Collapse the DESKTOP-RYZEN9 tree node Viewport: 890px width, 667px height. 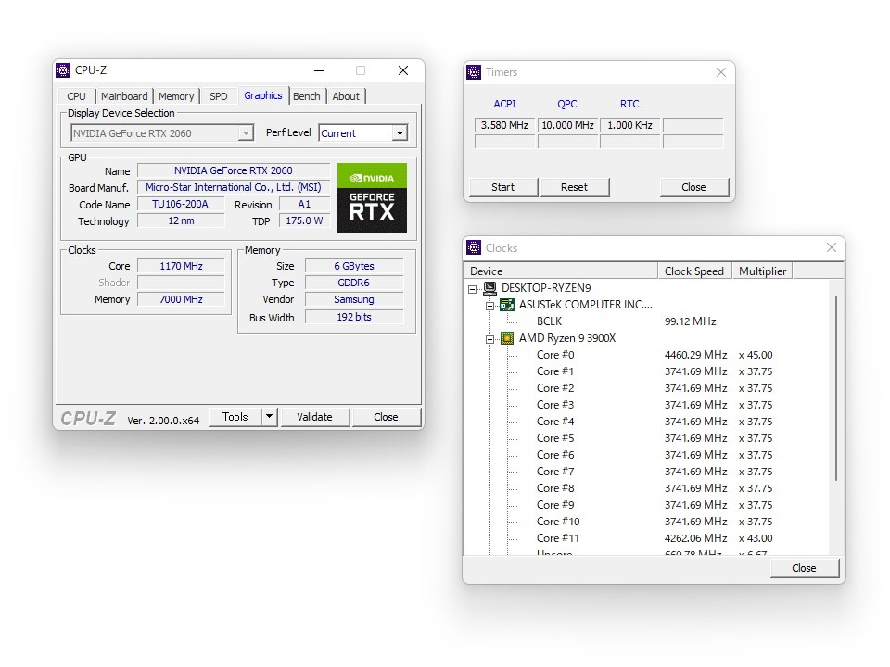tap(472, 289)
